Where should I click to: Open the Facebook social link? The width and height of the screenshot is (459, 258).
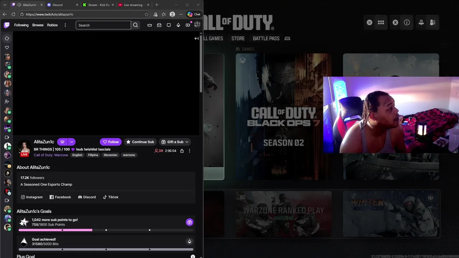tap(60, 197)
